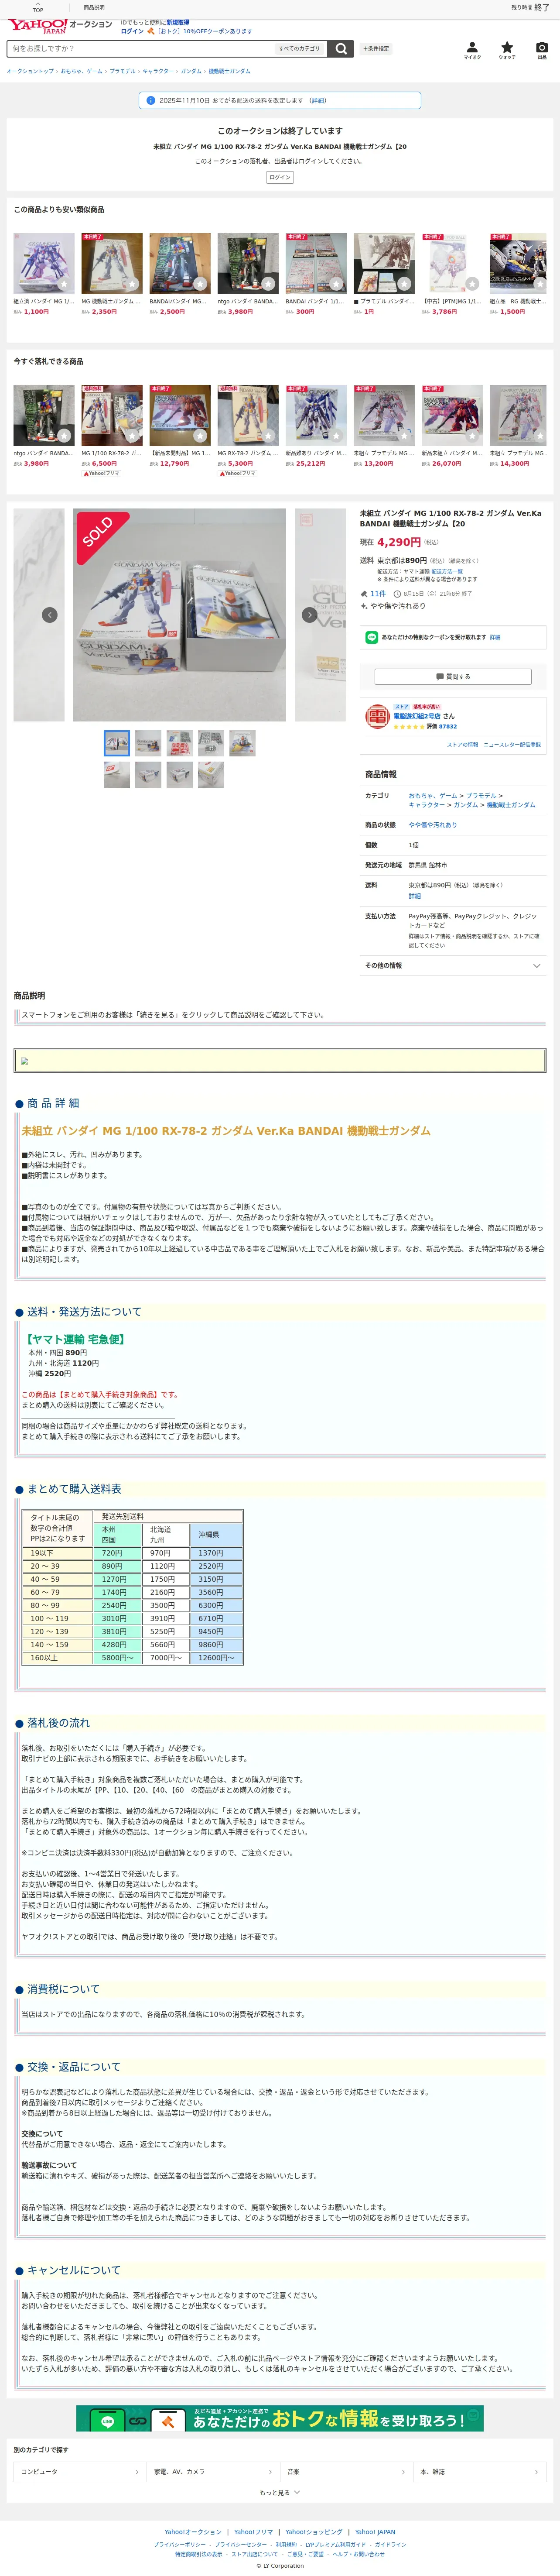Click the 詳細 link in shipping notice
This screenshot has height=2576, width=560.
(317, 100)
